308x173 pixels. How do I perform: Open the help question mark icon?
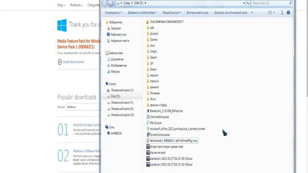(288, 12)
